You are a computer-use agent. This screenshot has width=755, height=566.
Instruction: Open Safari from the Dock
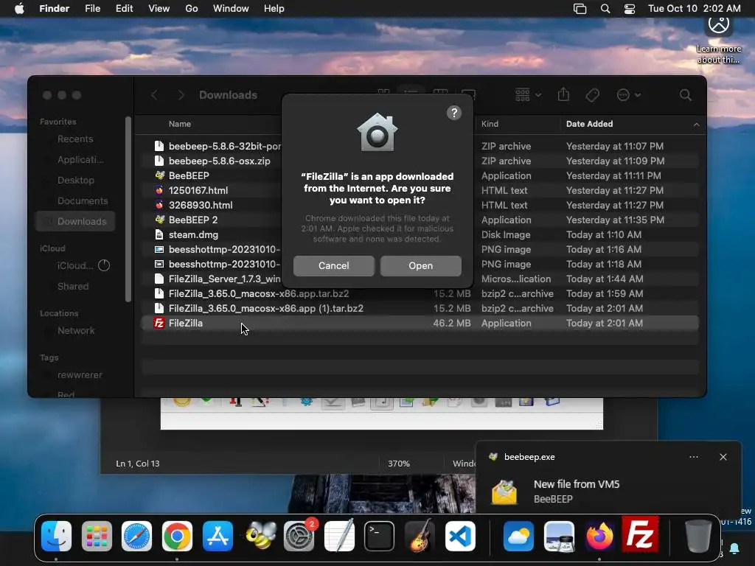click(136, 536)
